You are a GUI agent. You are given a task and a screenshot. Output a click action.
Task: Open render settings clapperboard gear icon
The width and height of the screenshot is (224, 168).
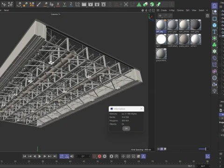coord(97,4)
